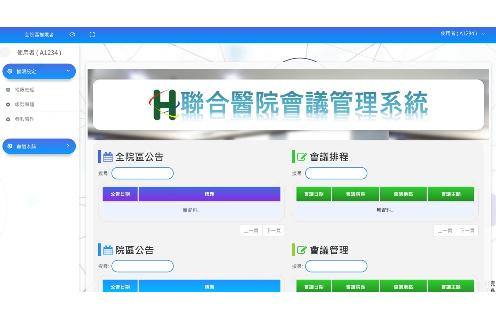496x319 pixels.
Task: Click the 聯合醫院會議管理系統 banner logo
Action: (x=288, y=105)
